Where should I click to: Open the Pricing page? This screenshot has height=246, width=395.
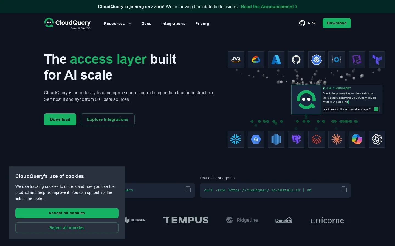202,24
